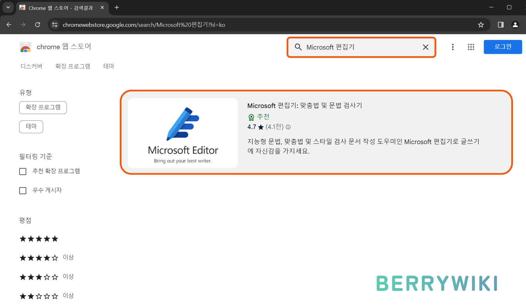Maximize the Chrome window
Viewport: 526px width, 306px height.
(509, 7)
